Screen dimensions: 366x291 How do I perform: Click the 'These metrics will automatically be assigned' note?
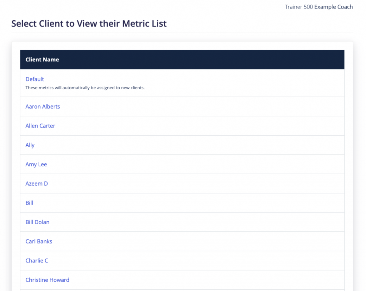pyautogui.click(x=85, y=88)
